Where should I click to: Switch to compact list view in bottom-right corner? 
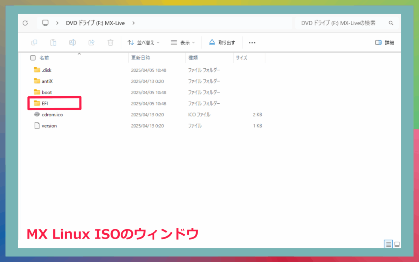pyautogui.click(x=389, y=244)
